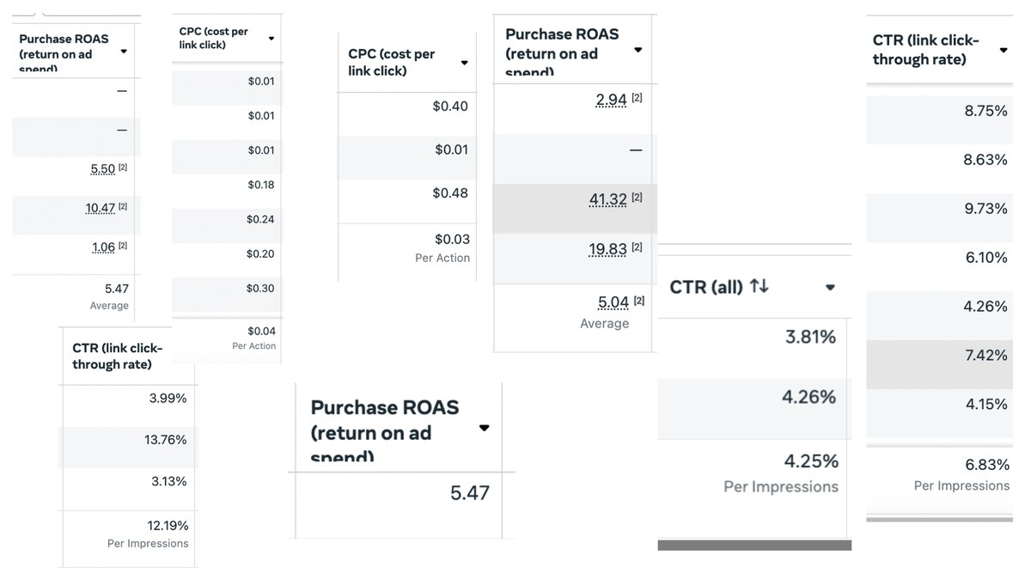
Task: Click the [2] footnote next to 10.47
Action: click(x=123, y=206)
